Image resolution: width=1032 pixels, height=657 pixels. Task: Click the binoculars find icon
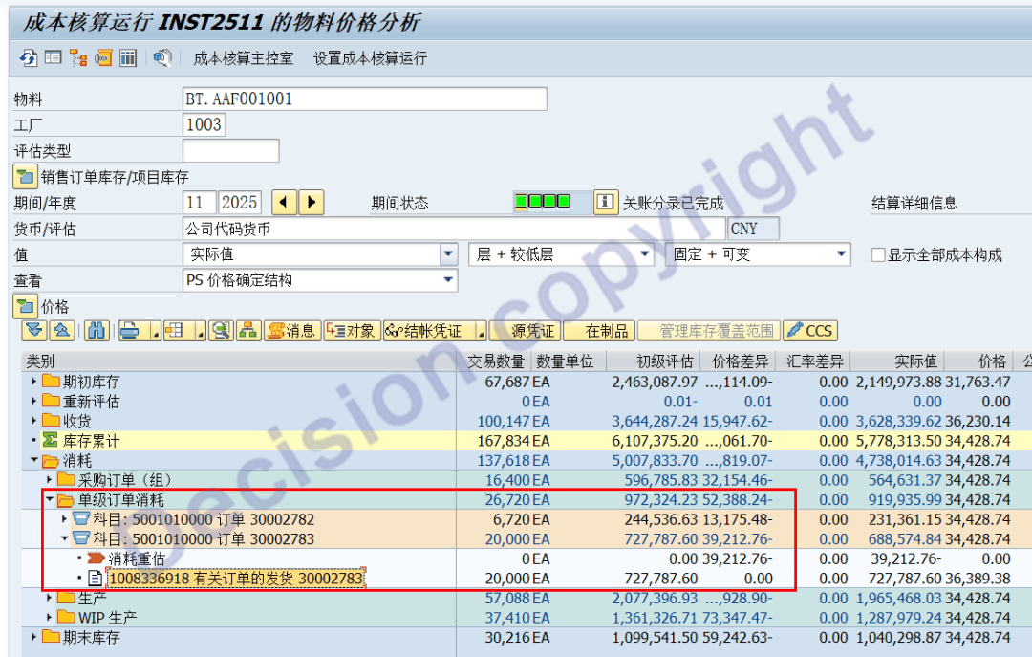[x=96, y=331]
